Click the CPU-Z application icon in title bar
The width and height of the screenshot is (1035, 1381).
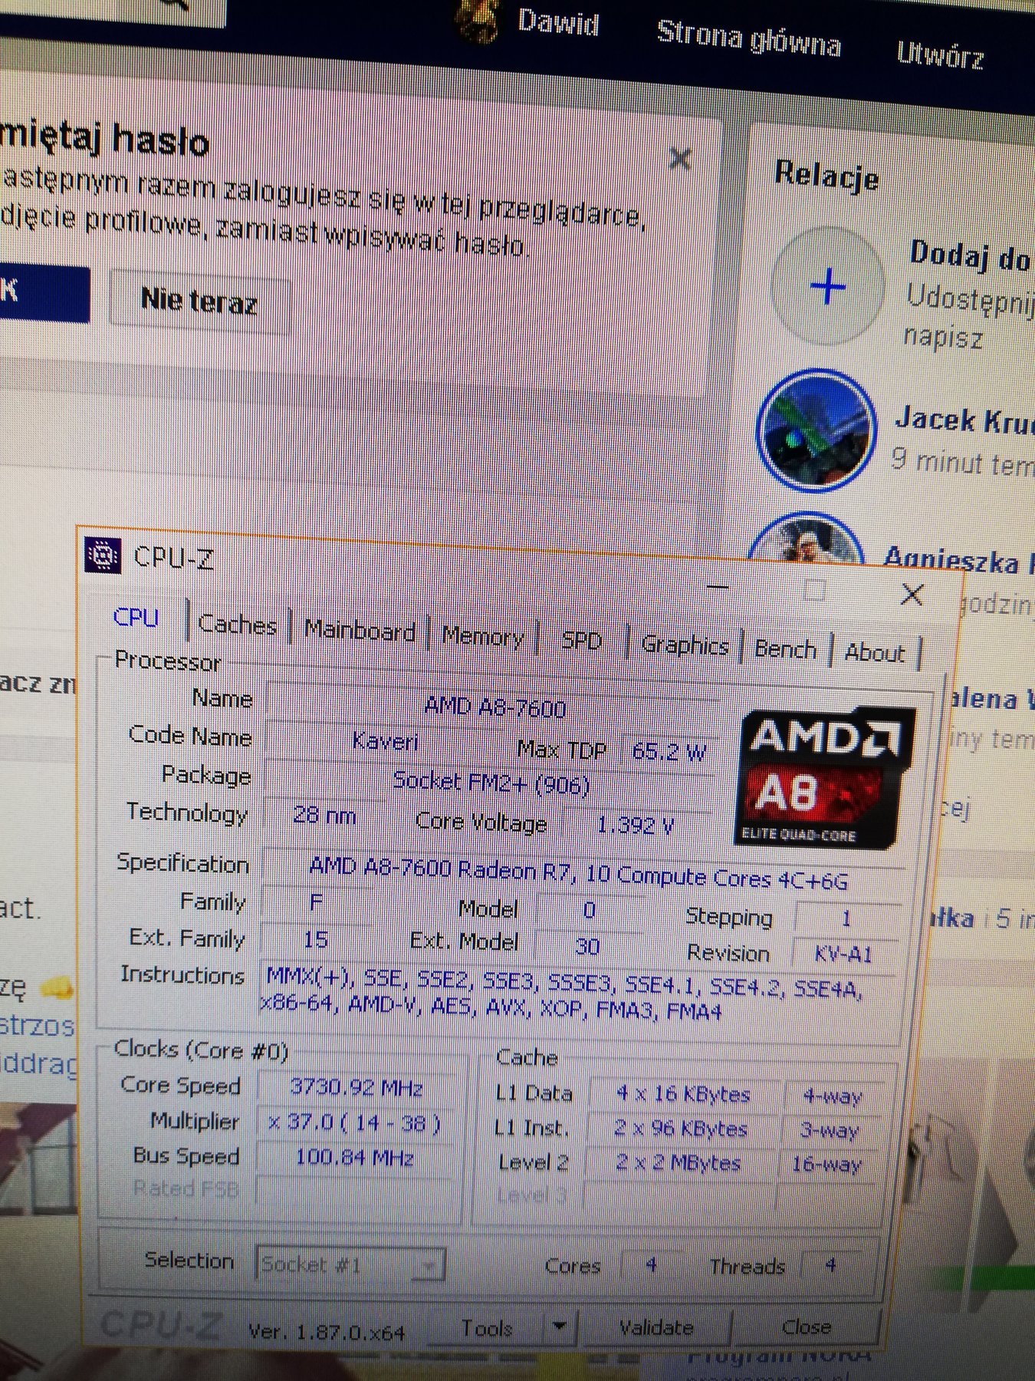(103, 555)
